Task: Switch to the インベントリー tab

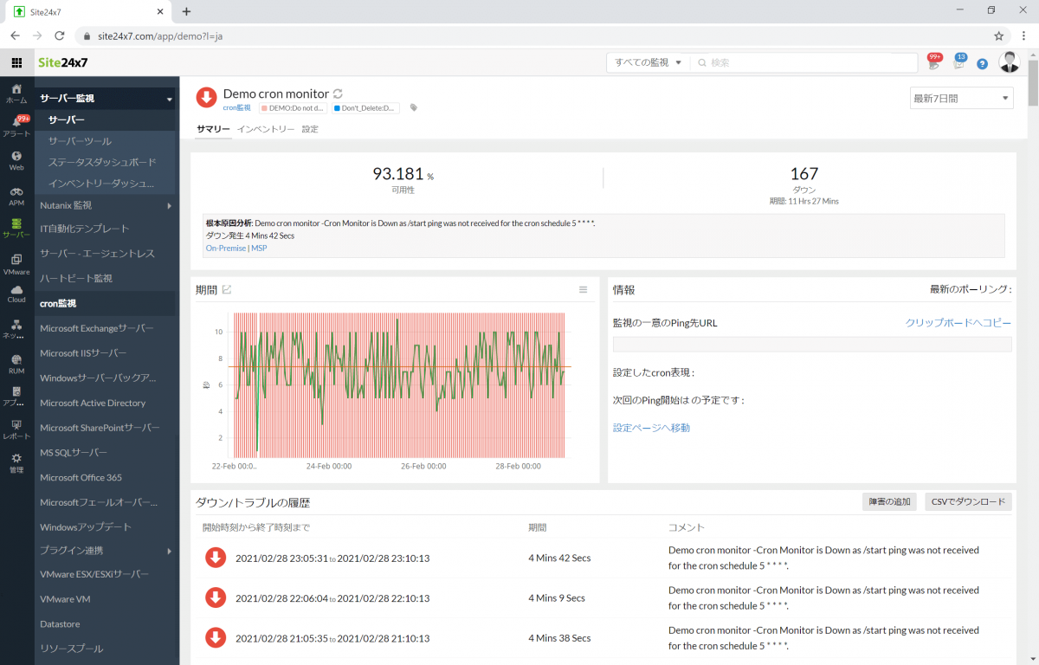Action: point(266,129)
